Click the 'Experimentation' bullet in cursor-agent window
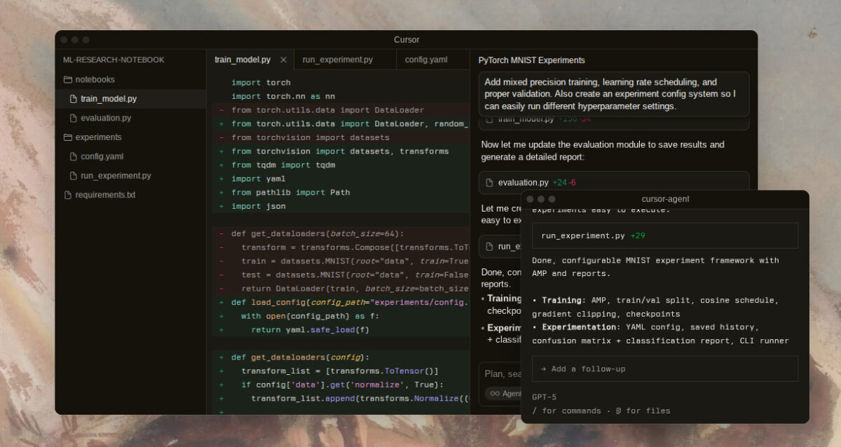Image resolution: width=841 pixels, height=447 pixels. [660, 334]
